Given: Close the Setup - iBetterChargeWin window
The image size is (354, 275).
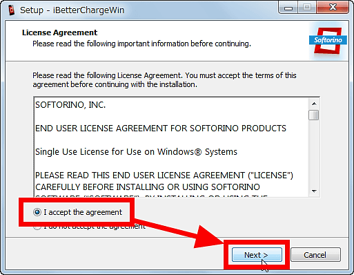Looking at the screenshot, I should point(333,8).
